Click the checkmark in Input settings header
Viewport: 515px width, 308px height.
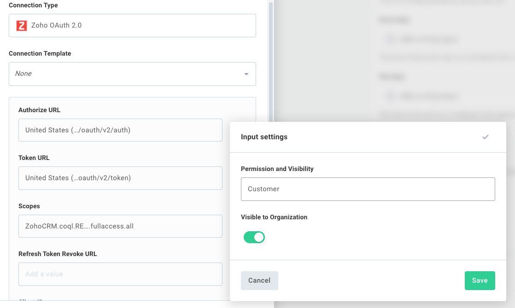[485, 137]
